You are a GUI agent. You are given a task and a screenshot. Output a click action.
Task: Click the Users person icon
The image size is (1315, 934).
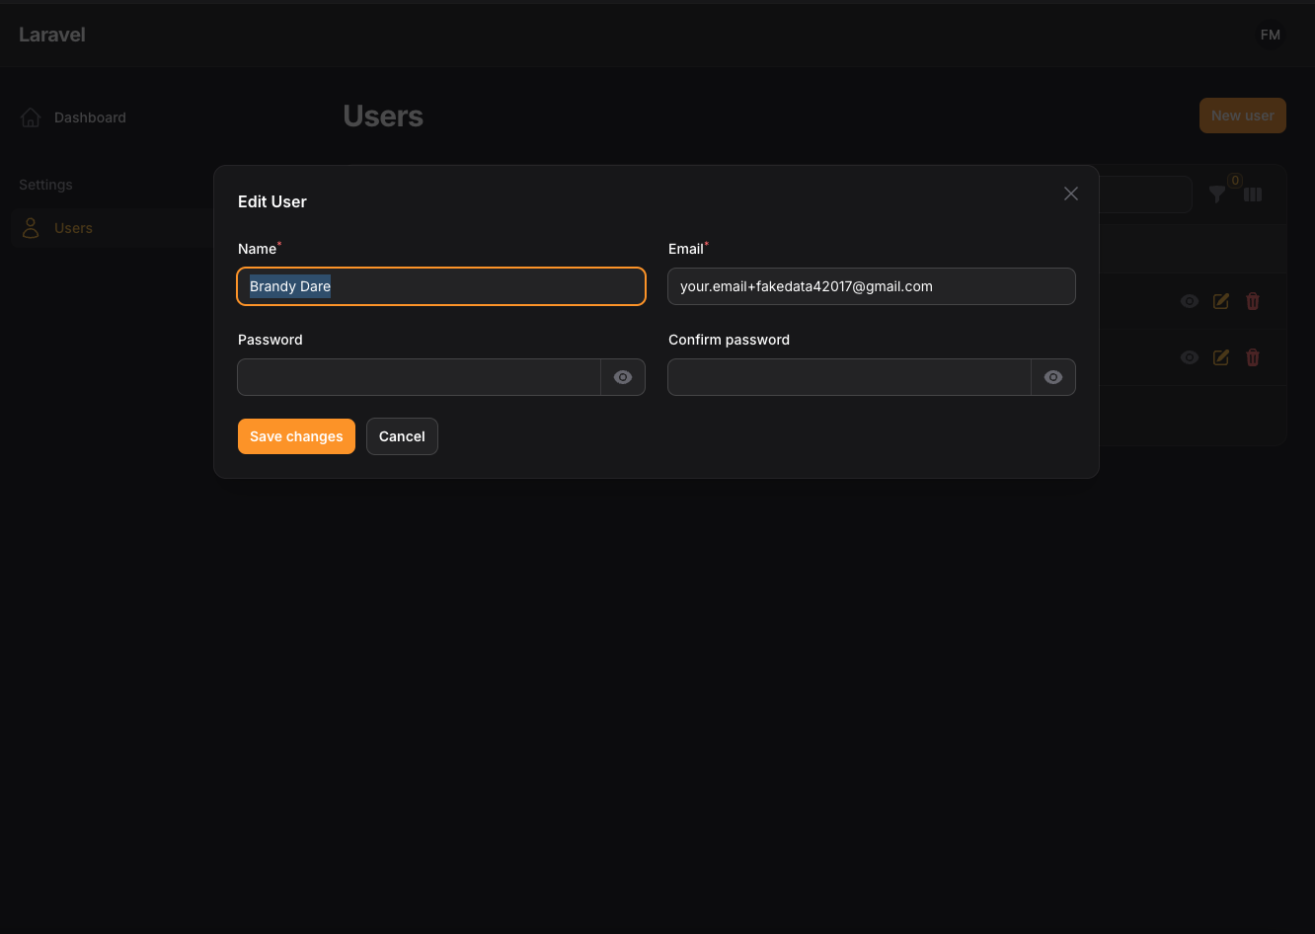point(31,228)
